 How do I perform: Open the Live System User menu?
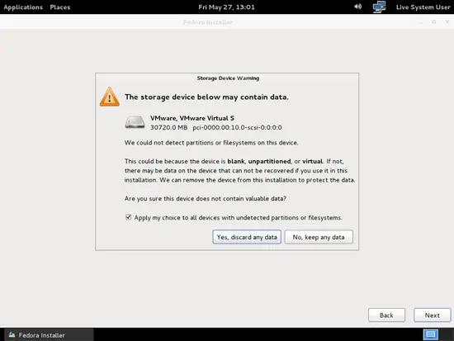[423, 7]
